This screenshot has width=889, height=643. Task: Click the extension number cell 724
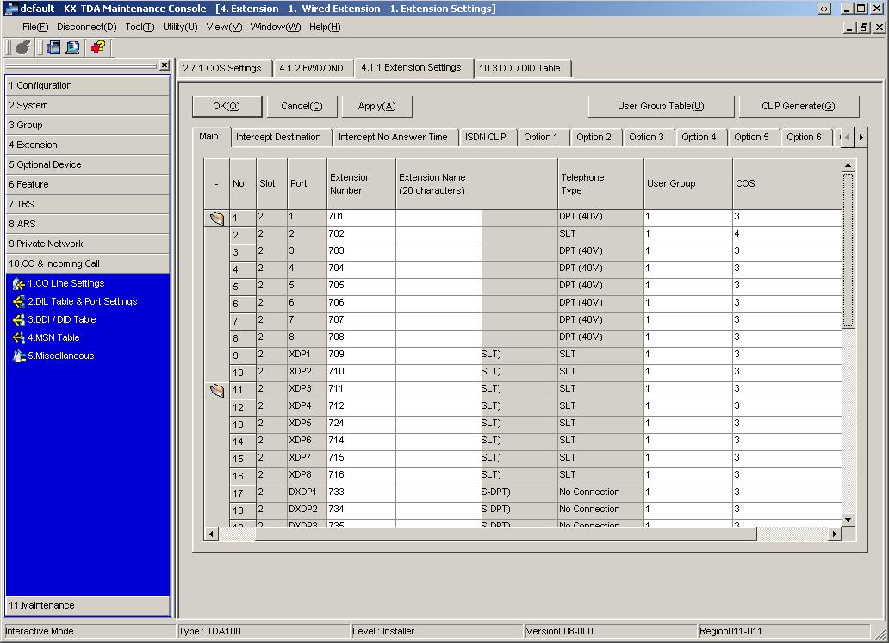click(x=361, y=424)
